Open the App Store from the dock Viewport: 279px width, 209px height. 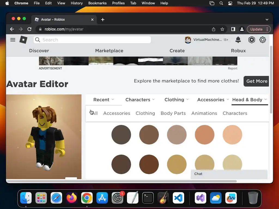click(x=102, y=198)
